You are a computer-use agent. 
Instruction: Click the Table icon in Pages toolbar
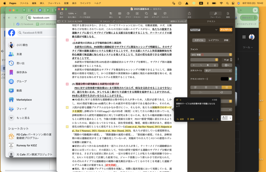(119, 13)
